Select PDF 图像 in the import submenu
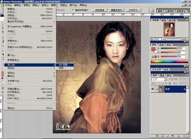 click(65, 65)
